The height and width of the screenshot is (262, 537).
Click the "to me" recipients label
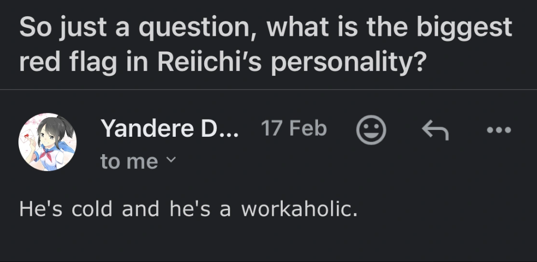click(129, 162)
